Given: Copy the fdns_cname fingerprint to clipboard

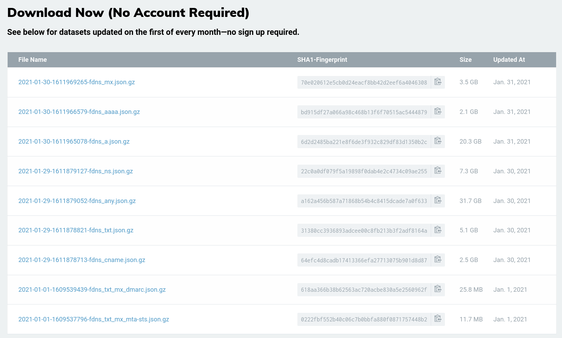Looking at the screenshot, I should 438,260.
